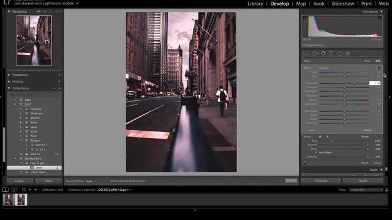The image size is (392, 220).
Task: Open the Filters Off dropdown
Action: coord(366,190)
